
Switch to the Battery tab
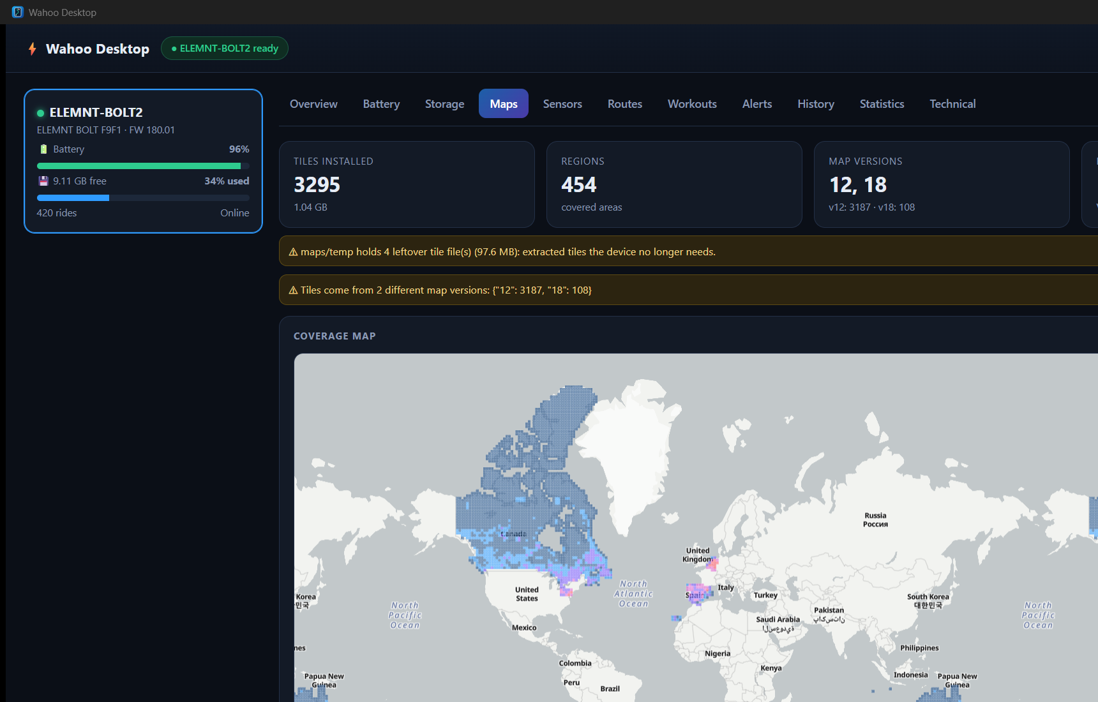click(381, 104)
